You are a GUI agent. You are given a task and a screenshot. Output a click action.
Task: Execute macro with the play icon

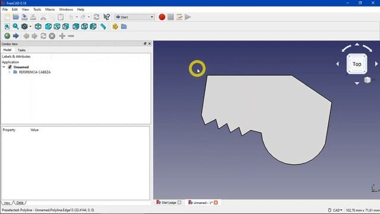[188, 17]
